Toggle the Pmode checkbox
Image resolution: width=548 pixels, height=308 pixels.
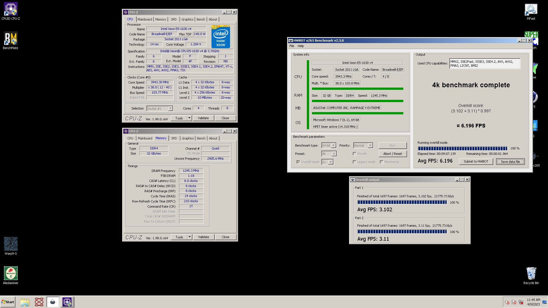[354, 154]
